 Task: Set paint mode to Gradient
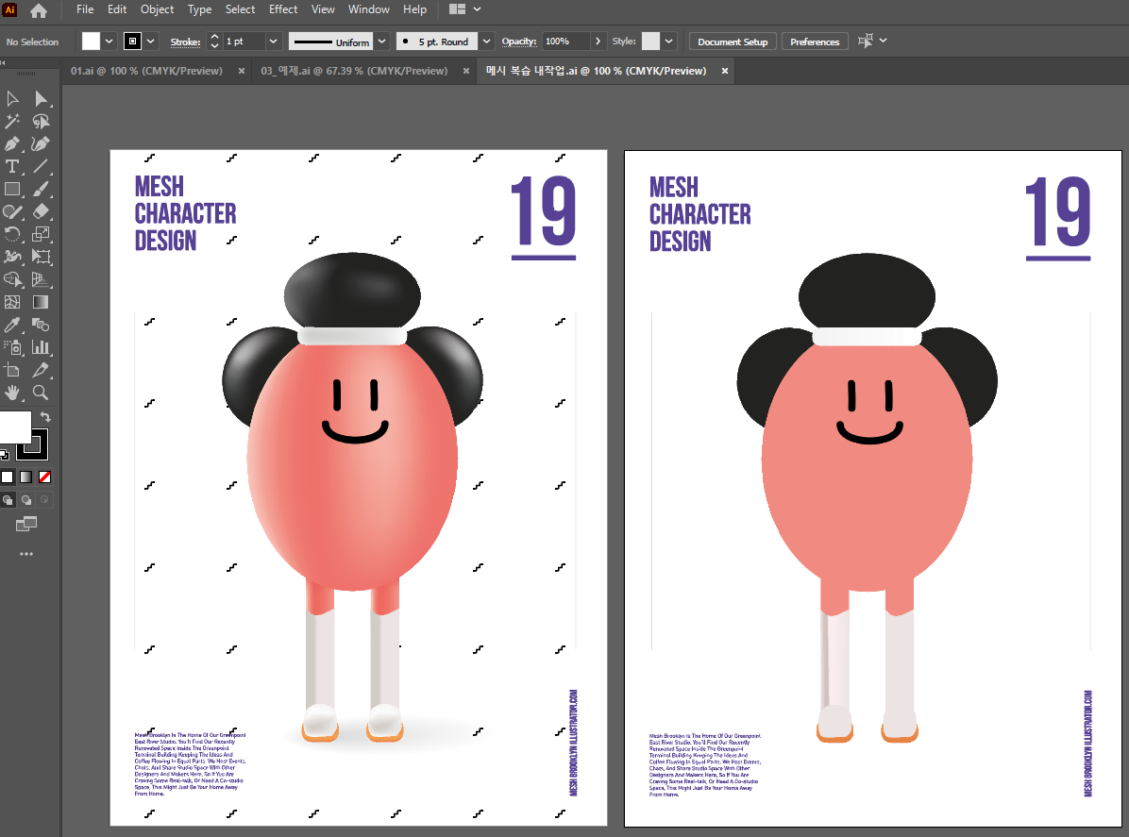(x=25, y=477)
